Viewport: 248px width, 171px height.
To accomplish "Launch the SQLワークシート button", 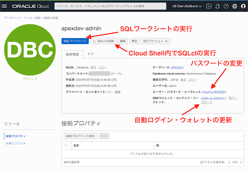I will (75, 41).
